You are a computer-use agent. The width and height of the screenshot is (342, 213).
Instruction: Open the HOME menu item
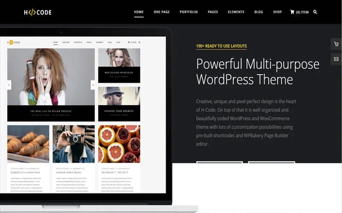139,12
